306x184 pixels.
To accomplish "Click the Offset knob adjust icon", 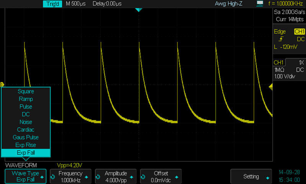I will (x=143, y=177).
